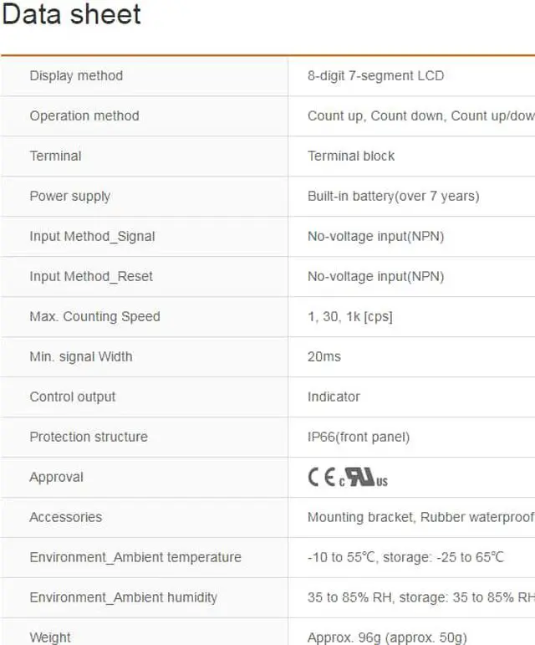The width and height of the screenshot is (535, 645).
Task: Select the Weight row label
Action: point(50,637)
